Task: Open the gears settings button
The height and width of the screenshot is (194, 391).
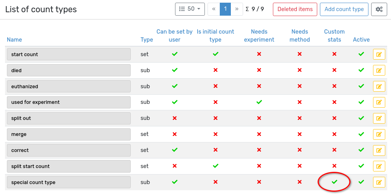Action: [379, 9]
